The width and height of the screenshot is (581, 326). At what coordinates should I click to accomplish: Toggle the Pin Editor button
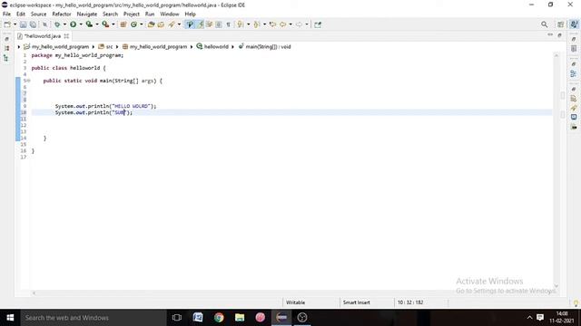318,24
